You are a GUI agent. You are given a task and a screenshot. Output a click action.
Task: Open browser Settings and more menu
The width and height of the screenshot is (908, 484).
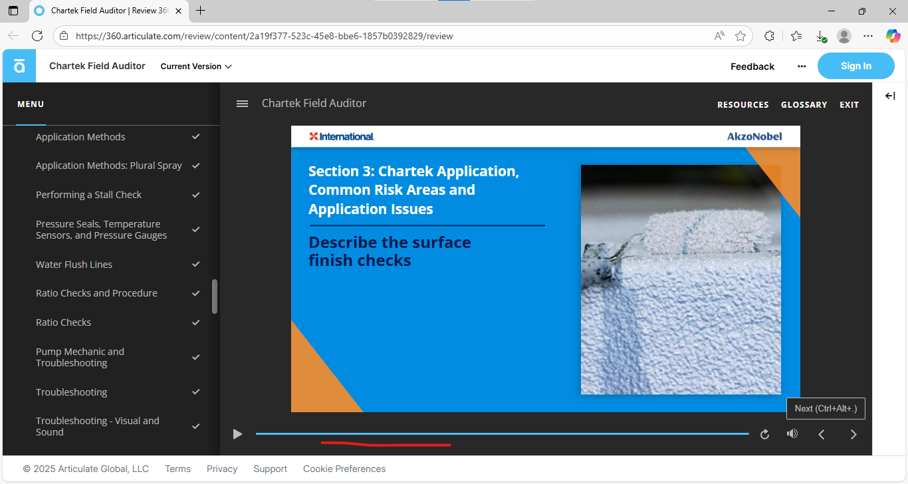click(868, 36)
